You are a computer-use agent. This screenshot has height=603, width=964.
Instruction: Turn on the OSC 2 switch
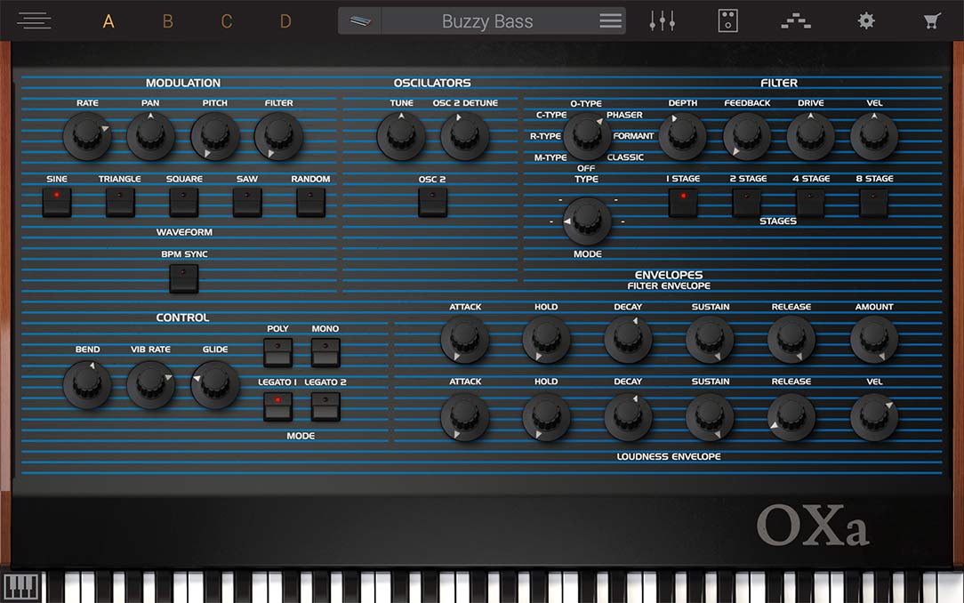432,203
